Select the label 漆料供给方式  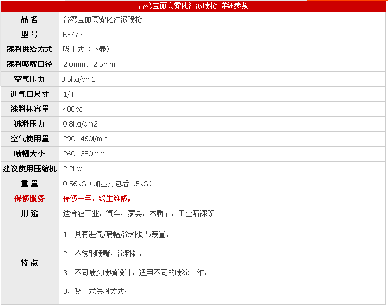[29, 49]
